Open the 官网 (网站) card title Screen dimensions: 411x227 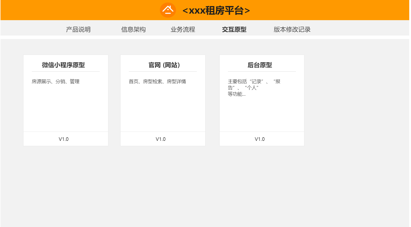(164, 65)
